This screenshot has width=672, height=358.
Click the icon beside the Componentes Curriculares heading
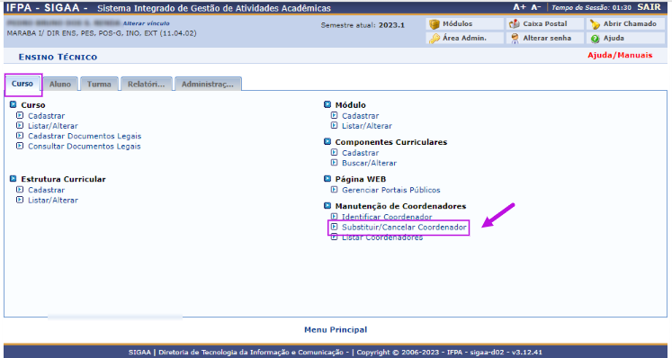tap(327, 141)
